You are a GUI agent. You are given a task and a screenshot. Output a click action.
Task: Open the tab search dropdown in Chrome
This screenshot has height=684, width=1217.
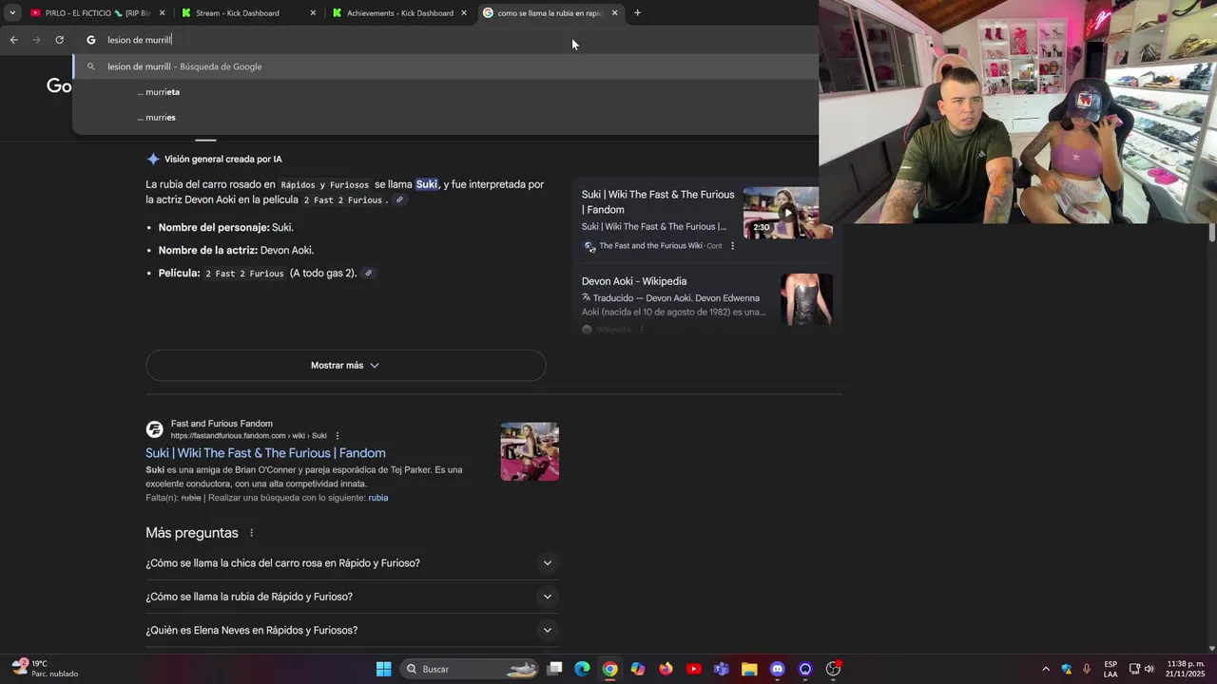click(11, 13)
